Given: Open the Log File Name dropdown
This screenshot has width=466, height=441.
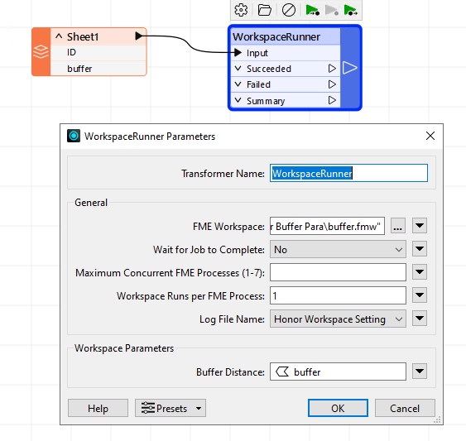Looking at the screenshot, I should [338, 319].
